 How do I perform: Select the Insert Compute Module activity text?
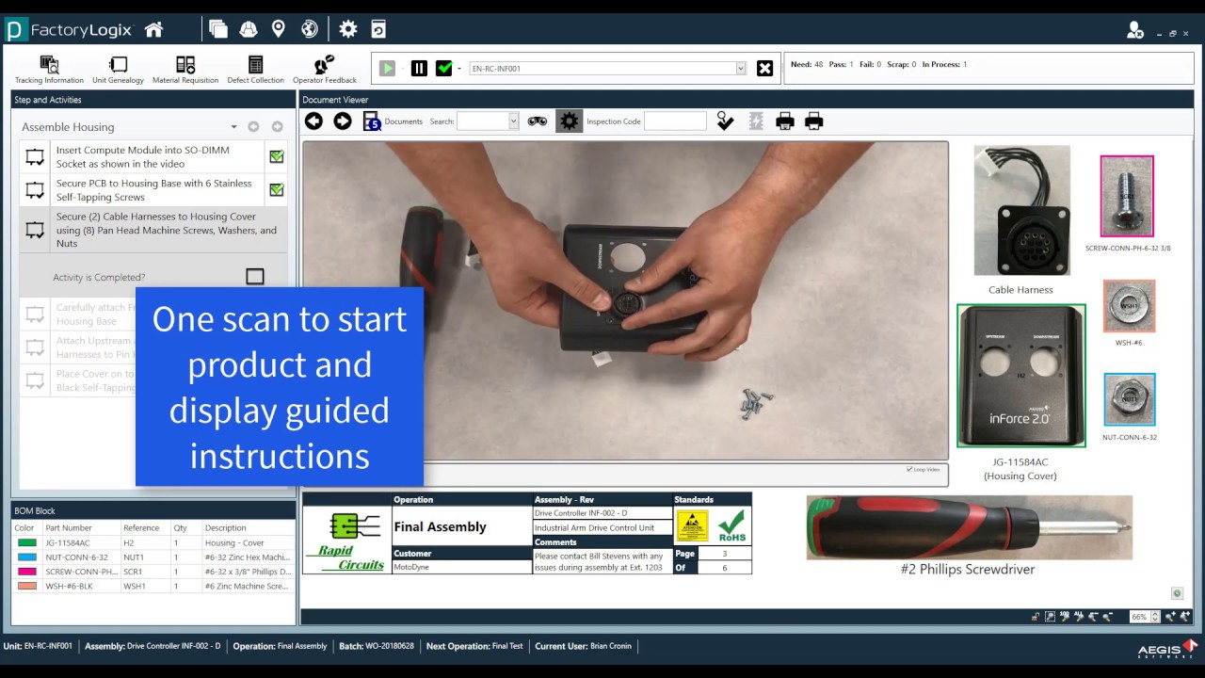coord(143,157)
